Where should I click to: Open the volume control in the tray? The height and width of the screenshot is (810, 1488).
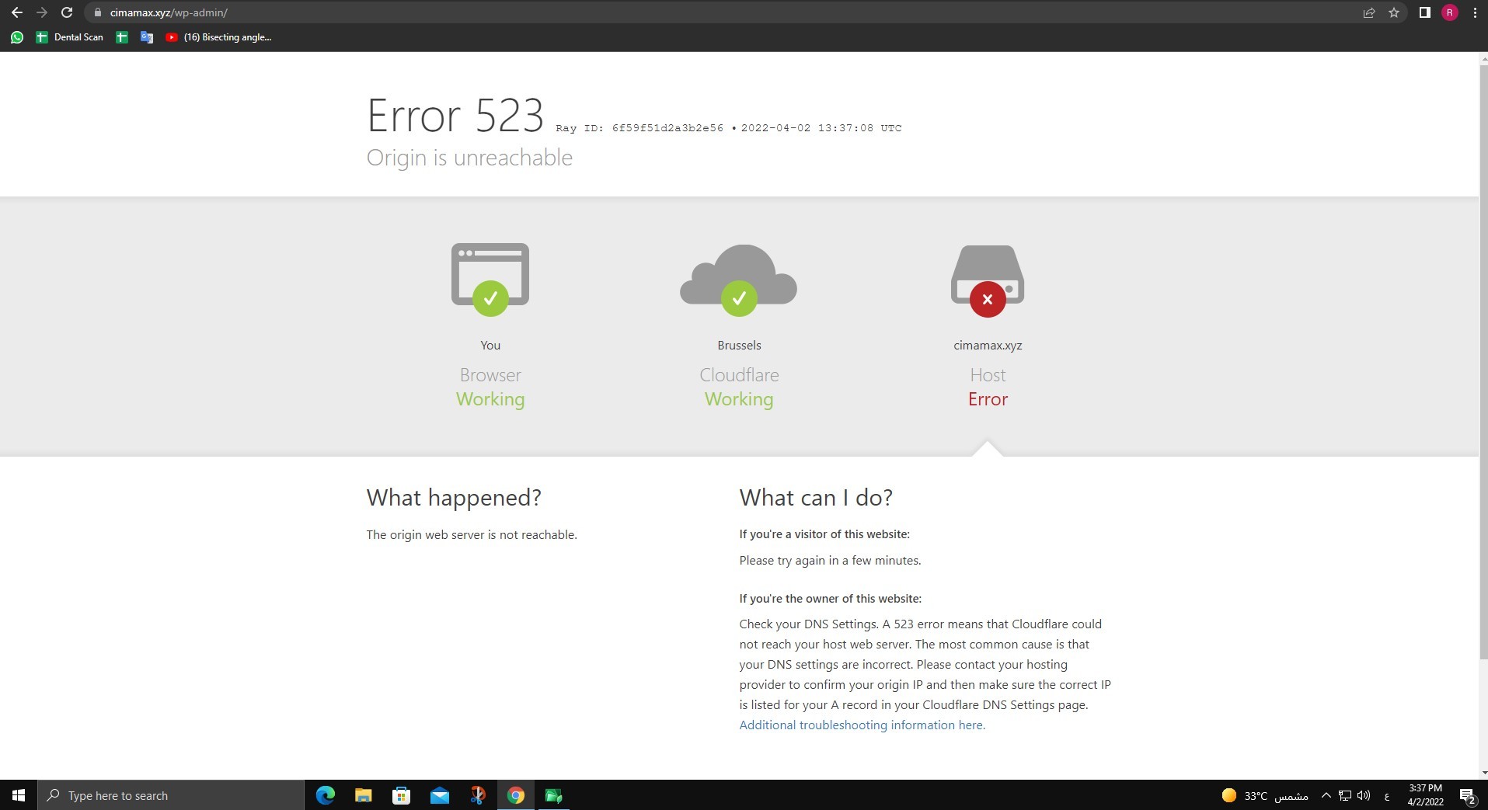coord(1364,795)
